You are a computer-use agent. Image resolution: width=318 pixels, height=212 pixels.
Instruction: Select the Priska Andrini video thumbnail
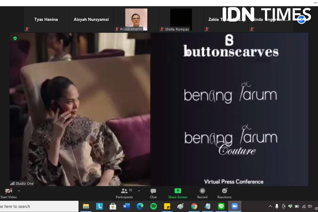(136, 19)
